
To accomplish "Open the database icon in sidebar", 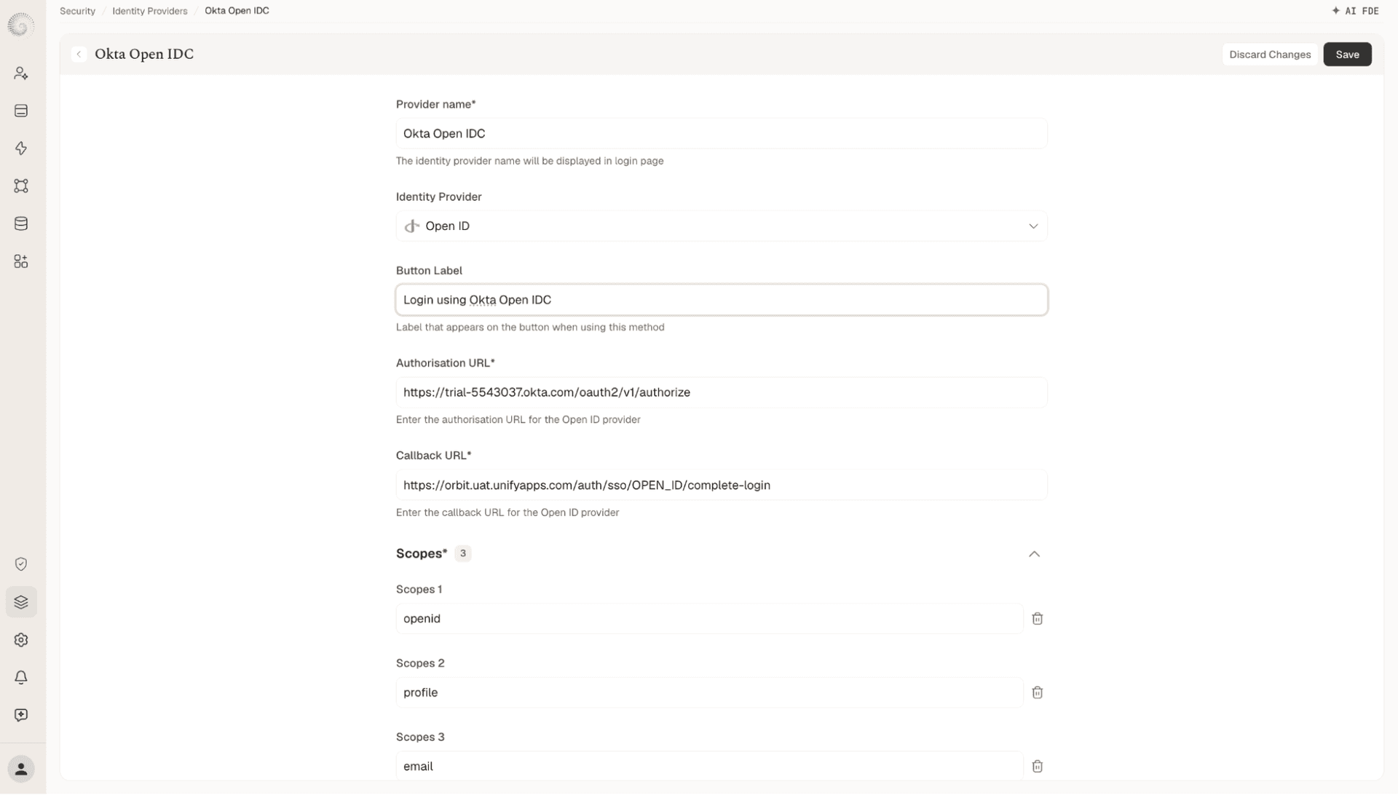I will (21, 224).
